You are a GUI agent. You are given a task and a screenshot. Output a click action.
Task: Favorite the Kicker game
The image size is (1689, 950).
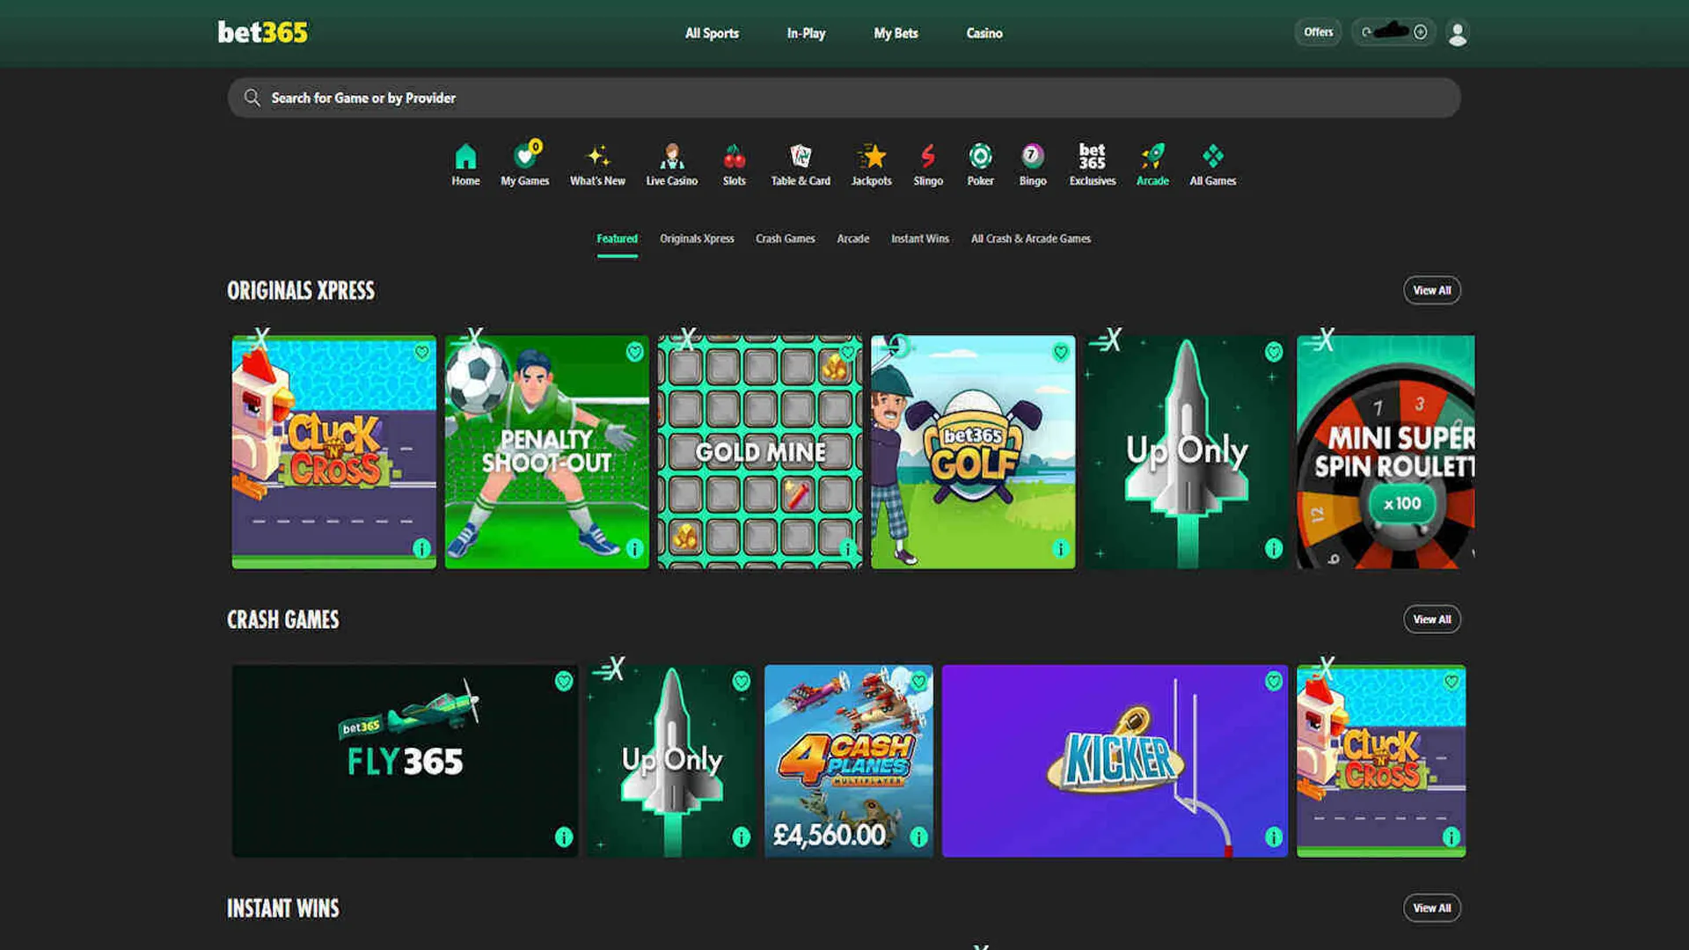click(x=1273, y=680)
